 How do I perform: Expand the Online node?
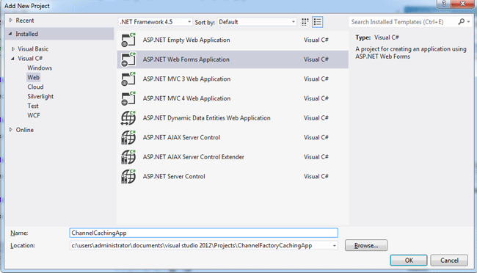click(11, 130)
